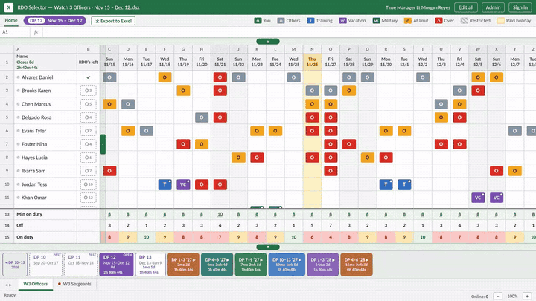
Task: Click Delgado Rosa's gray chip on Fri 11/20
Action: (x=202, y=117)
